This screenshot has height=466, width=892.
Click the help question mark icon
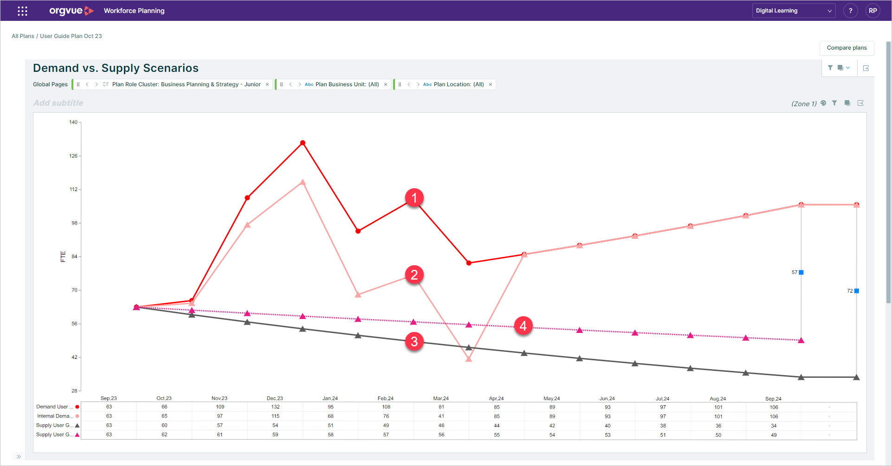tap(851, 10)
